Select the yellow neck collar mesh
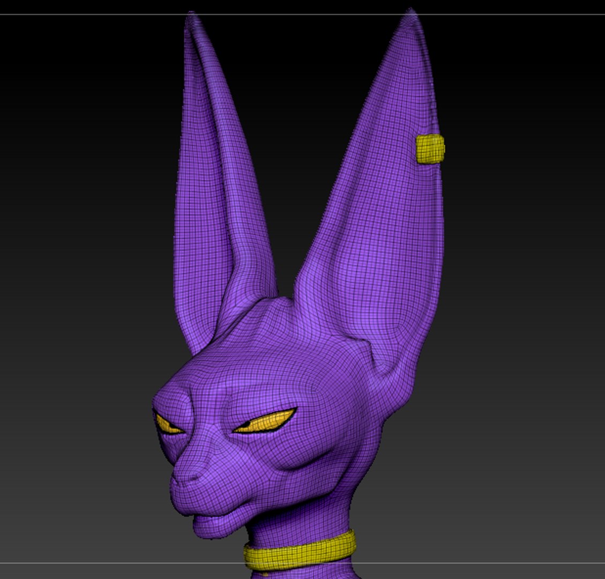605x579 pixels. pyautogui.click(x=300, y=551)
